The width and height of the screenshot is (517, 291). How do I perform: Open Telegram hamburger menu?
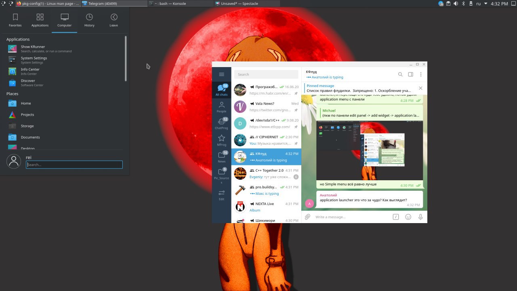coord(221,74)
